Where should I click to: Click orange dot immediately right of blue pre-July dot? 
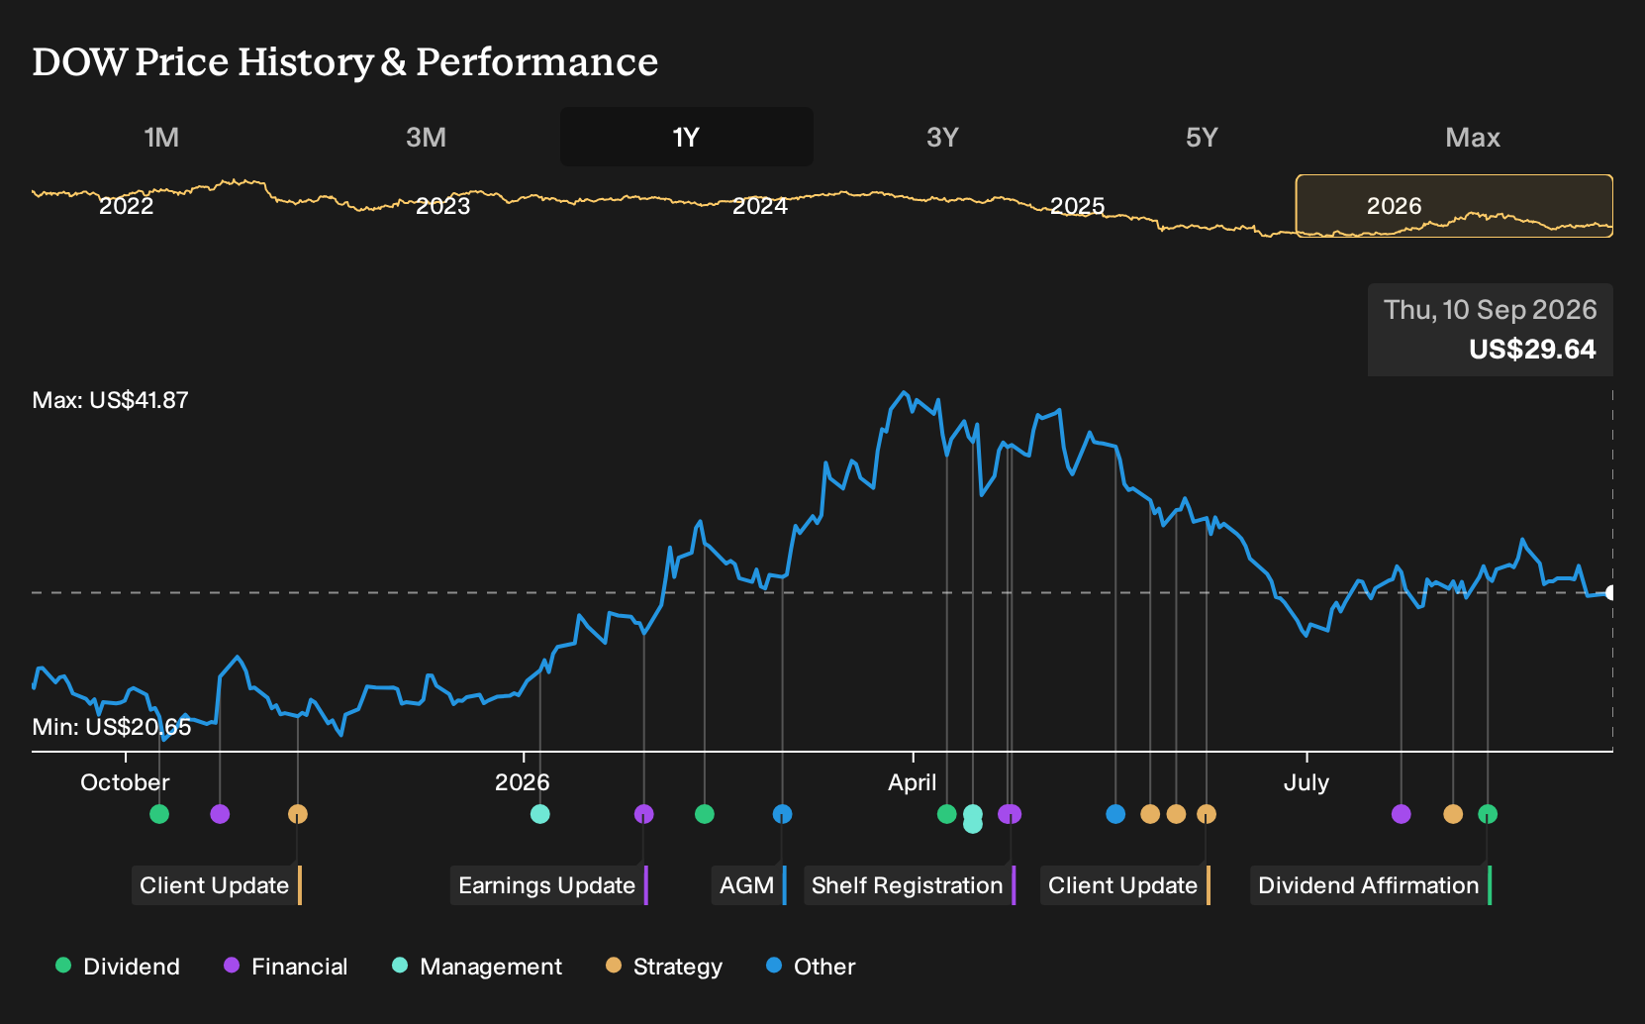[x=1150, y=814]
